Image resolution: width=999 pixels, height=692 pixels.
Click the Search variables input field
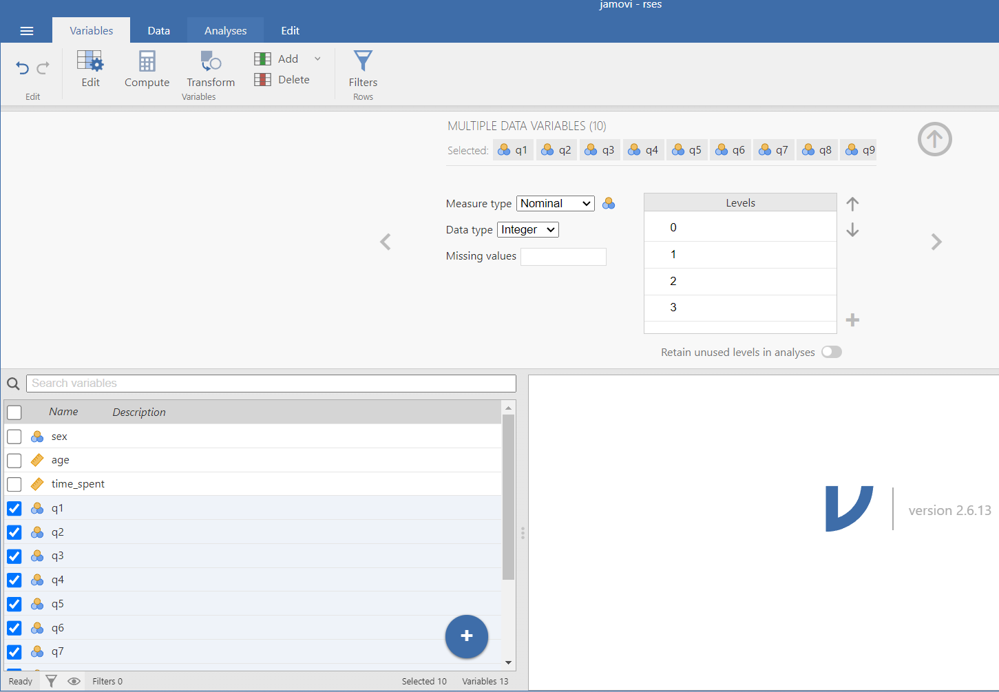[x=271, y=384]
